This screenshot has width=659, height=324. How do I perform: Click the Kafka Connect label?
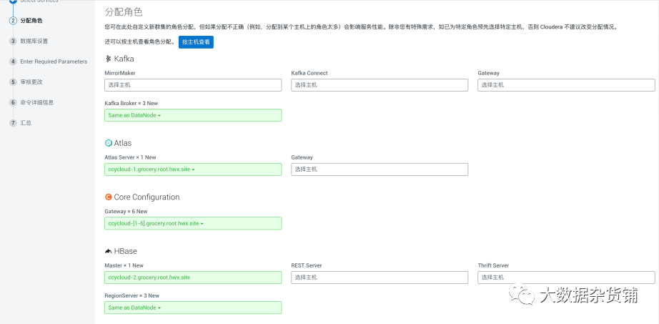(309, 73)
